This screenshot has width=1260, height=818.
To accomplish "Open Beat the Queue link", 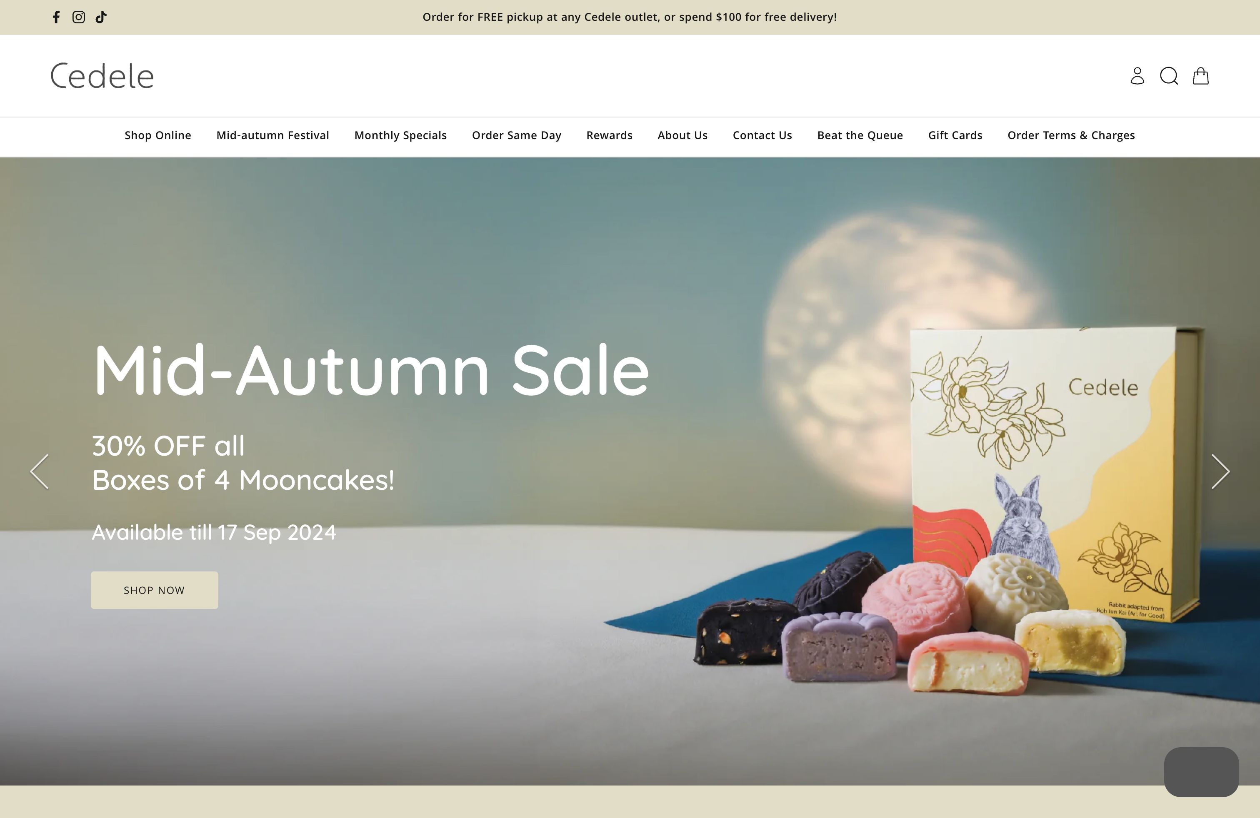I will (x=860, y=135).
